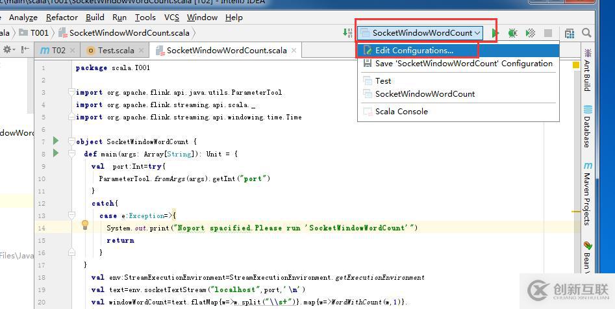Screen dimensions: 615x309
Task: Click 'ParameterTool' in the line 3 import
Action: (257, 93)
